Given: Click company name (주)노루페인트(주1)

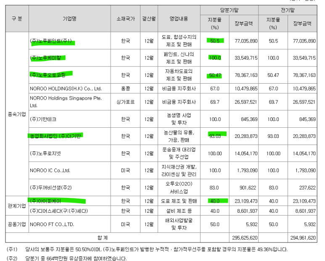Looking at the screenshot, I should (51, 41).
